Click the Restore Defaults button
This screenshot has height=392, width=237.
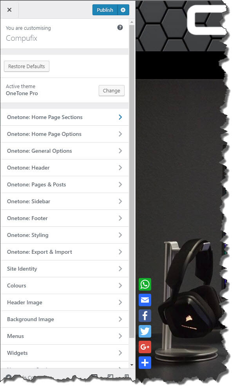(x=27, y=66)
